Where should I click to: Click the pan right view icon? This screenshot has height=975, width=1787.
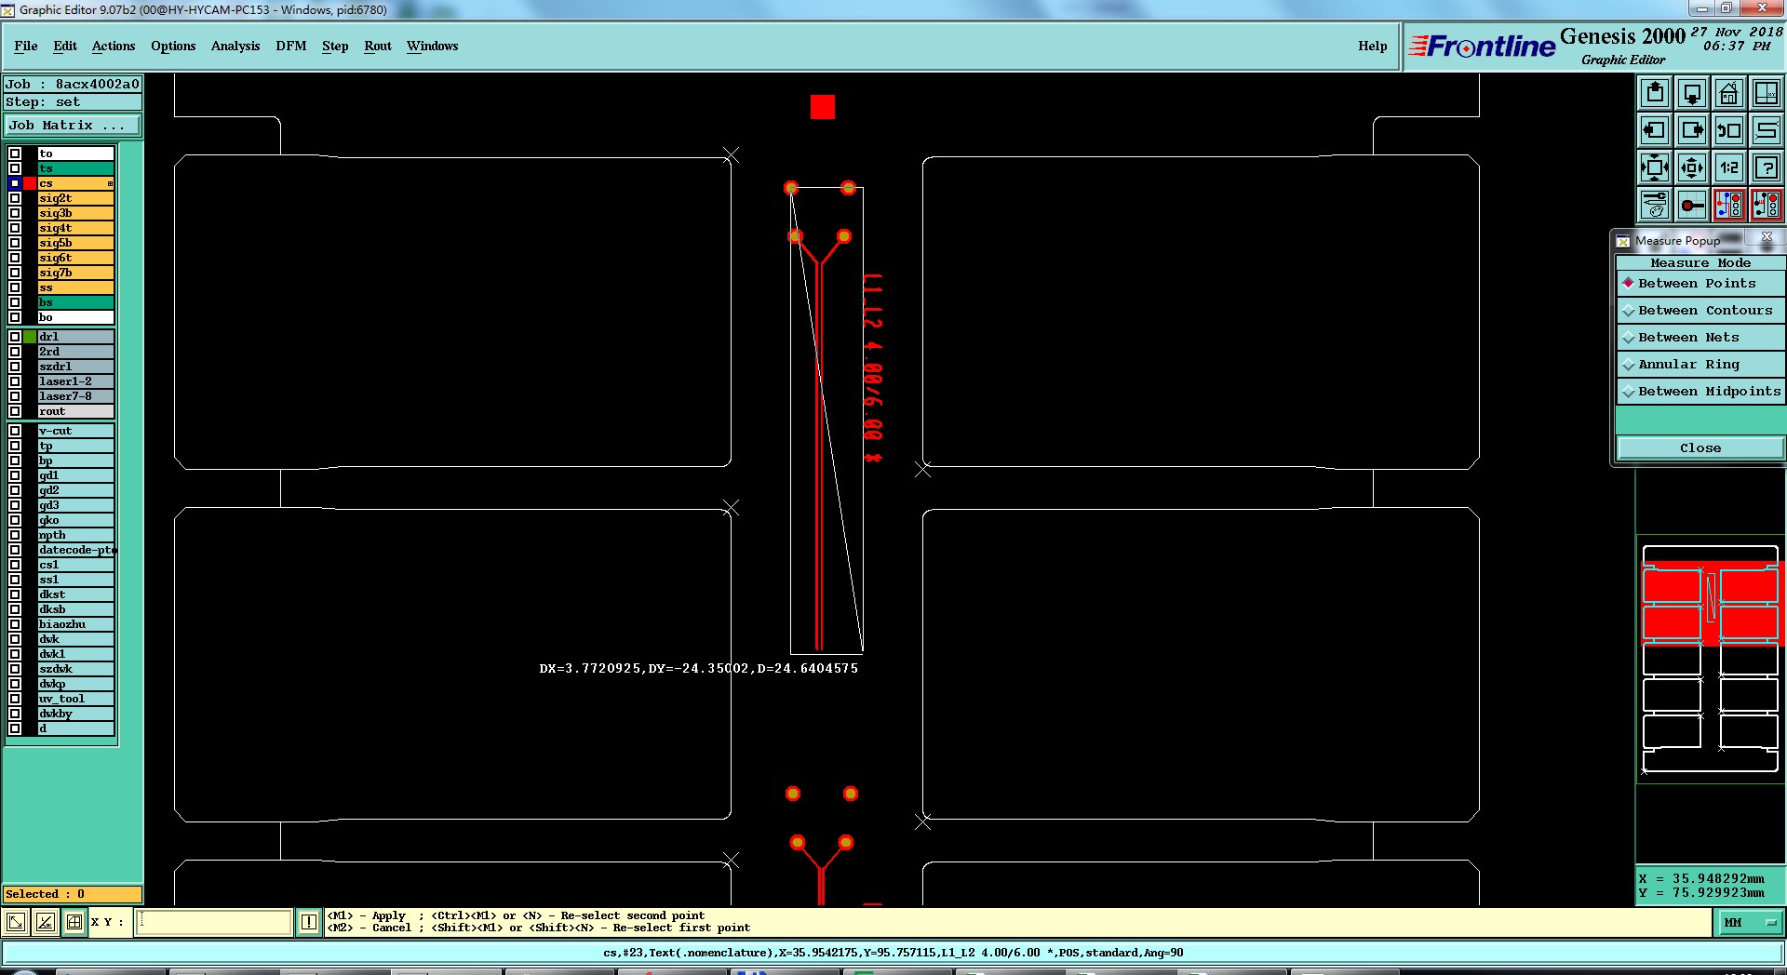[1692, 130]
